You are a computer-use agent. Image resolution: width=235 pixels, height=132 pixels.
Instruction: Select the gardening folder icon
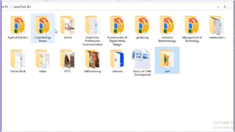coord(142,25)
